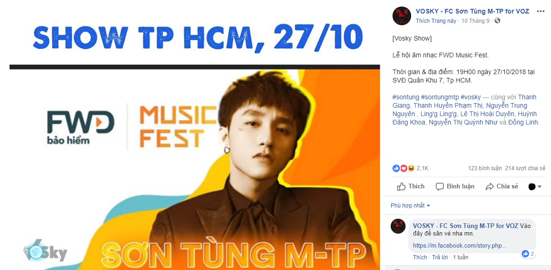Viewport: 551px width, 270px height.
Task: Click the 10 Tháng 9 post timestamp
Action: pos(475,21)
